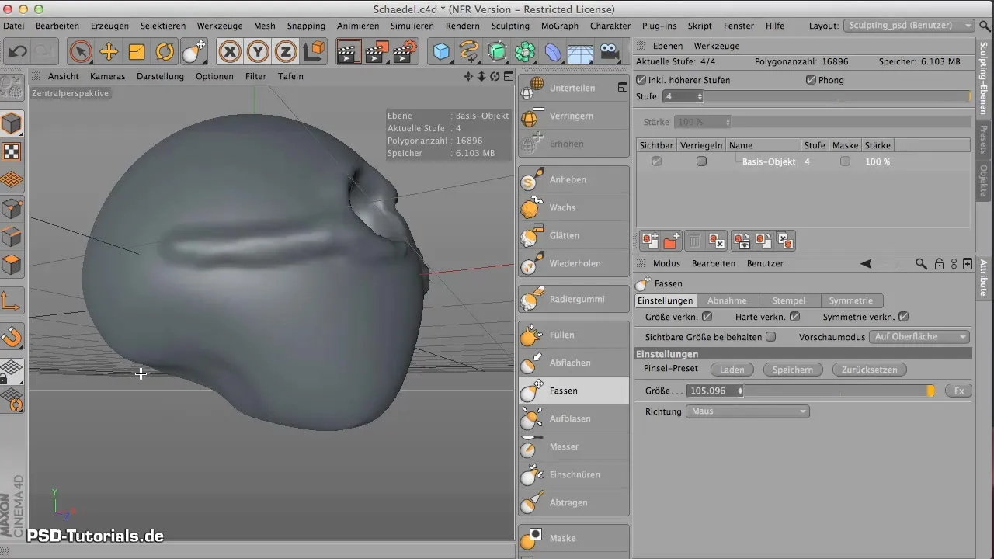Toggle Z axis lock
994x559 pixels.
(286, 52)
